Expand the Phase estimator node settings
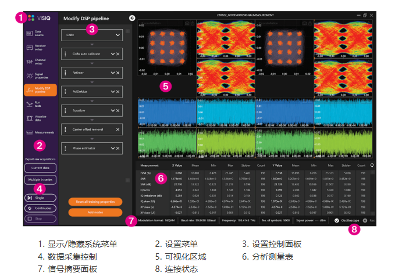 click(x=113, y=148)
